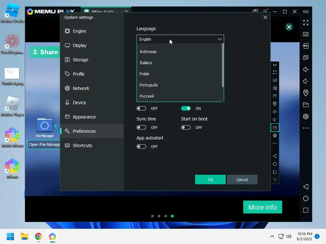Open the Appearance settings section

click(92, 117)
